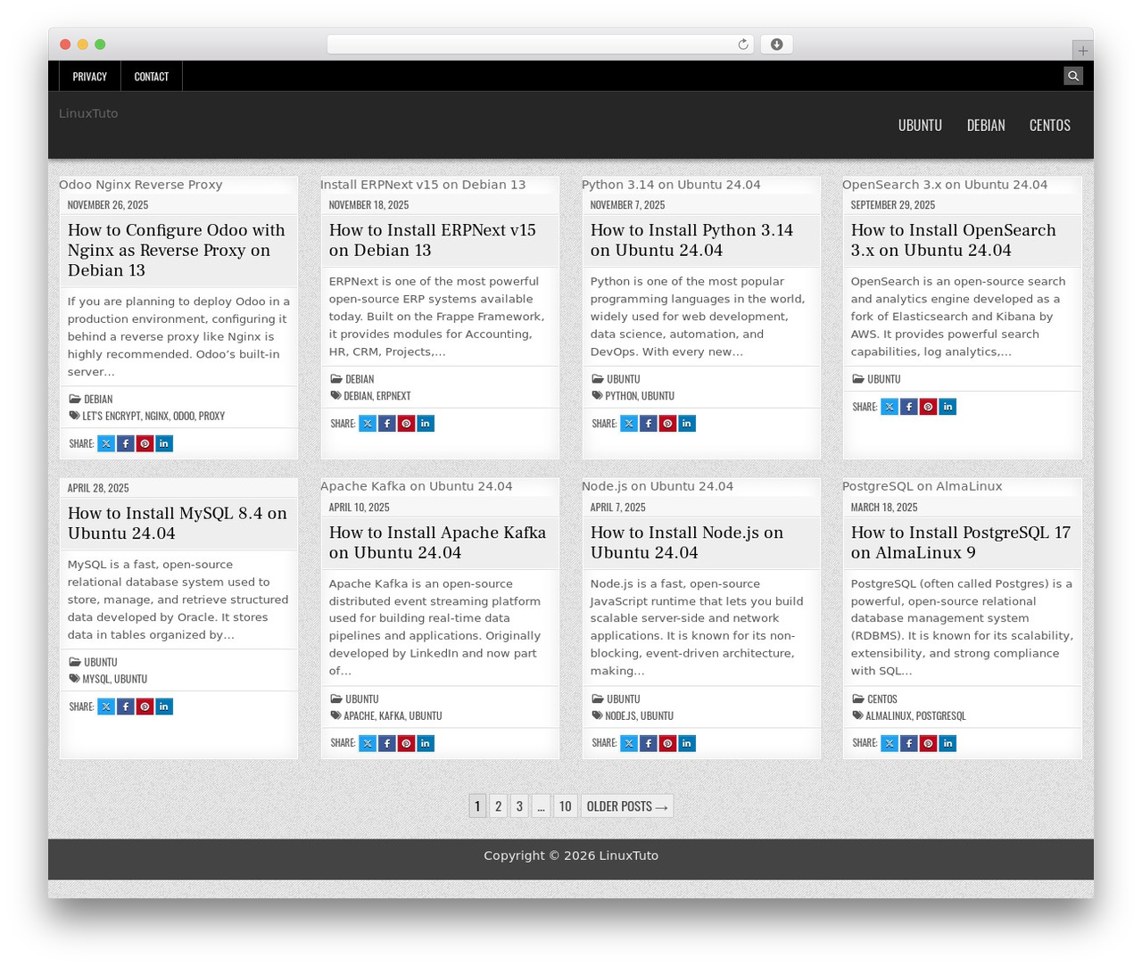Image resolution: width=1142 pixels, height=967 pixels.
Task: Share the OpenSearch 3.x post on LinkedIn
Action: click(948, 407)
